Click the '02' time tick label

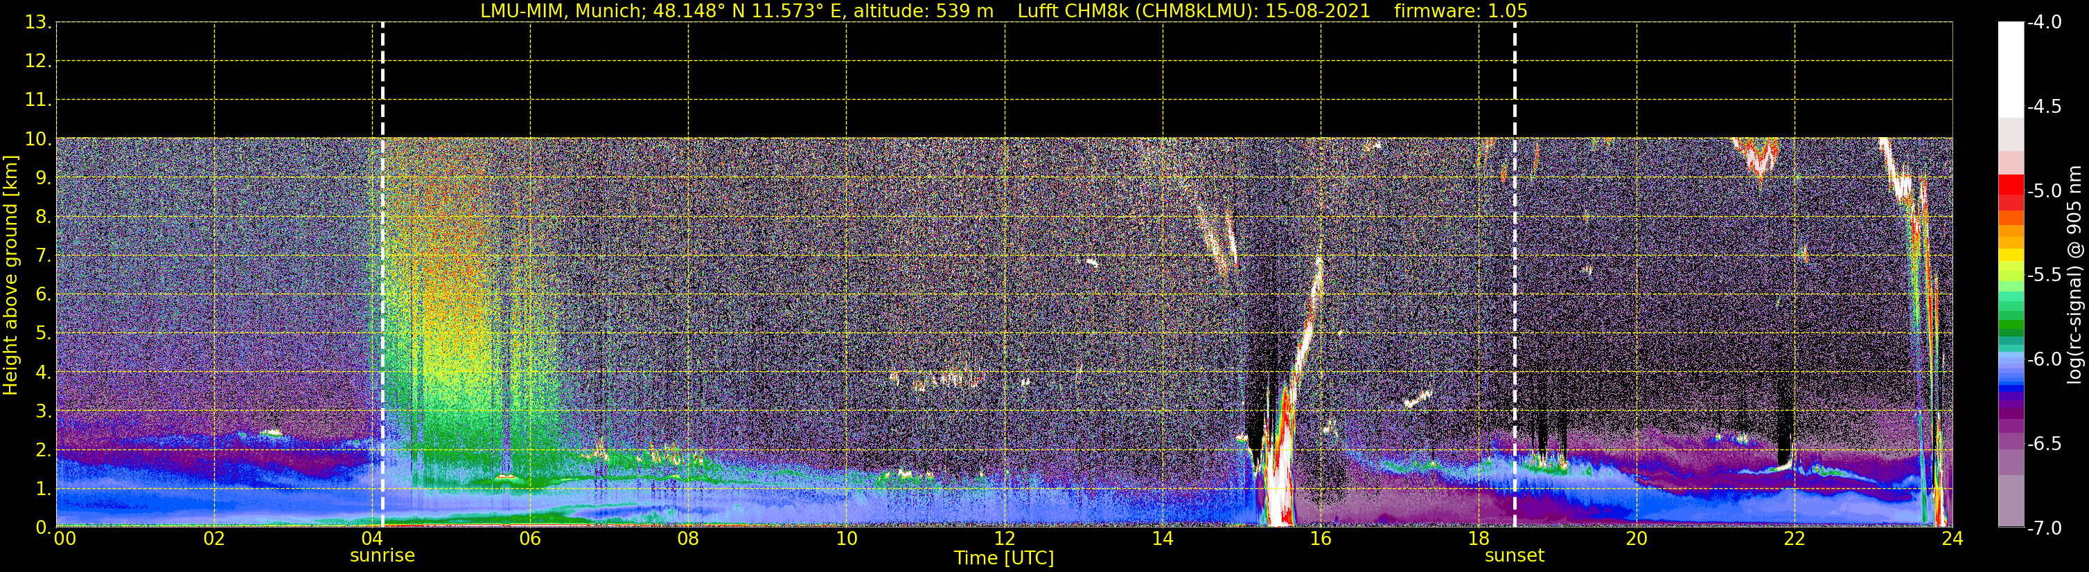(x=214, y=539)
